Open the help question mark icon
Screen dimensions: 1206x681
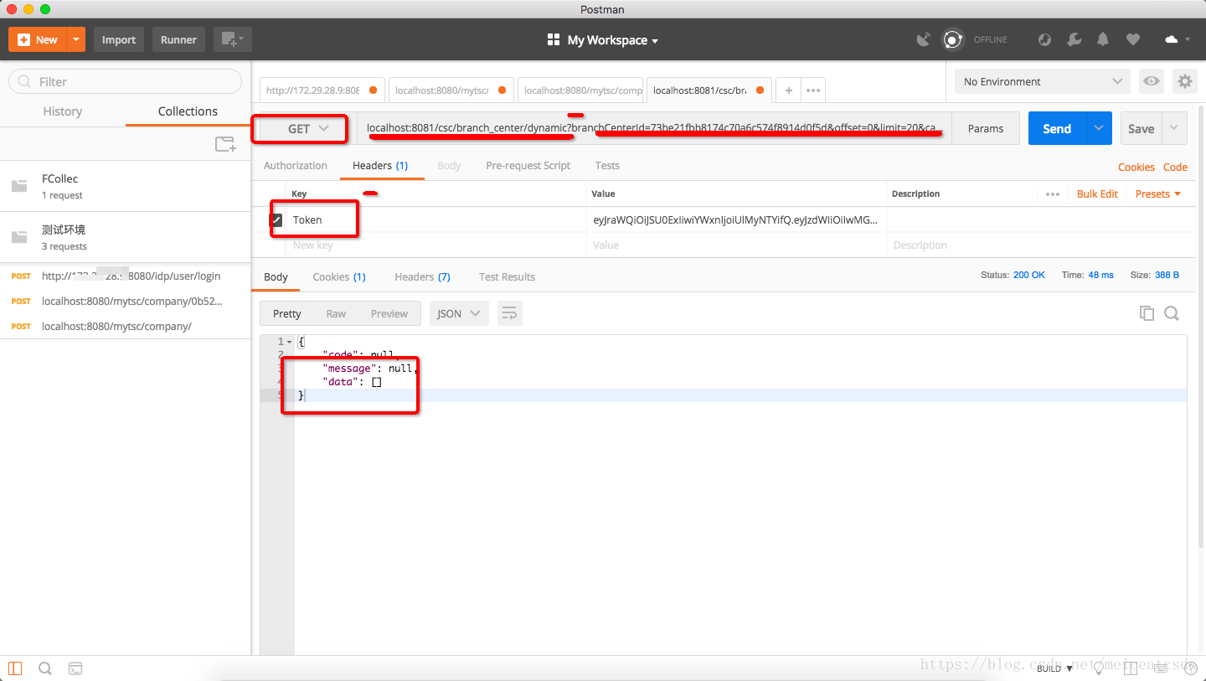click(x=1191, y=668)
